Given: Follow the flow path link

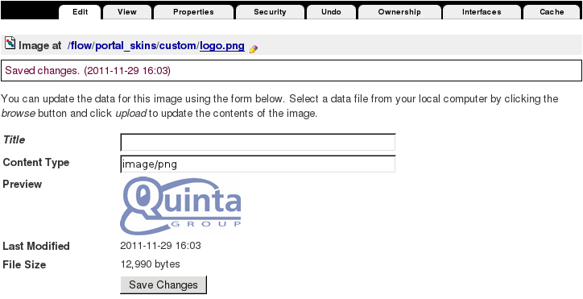Looking at the screenshot, I should click(x=81, y=46).
